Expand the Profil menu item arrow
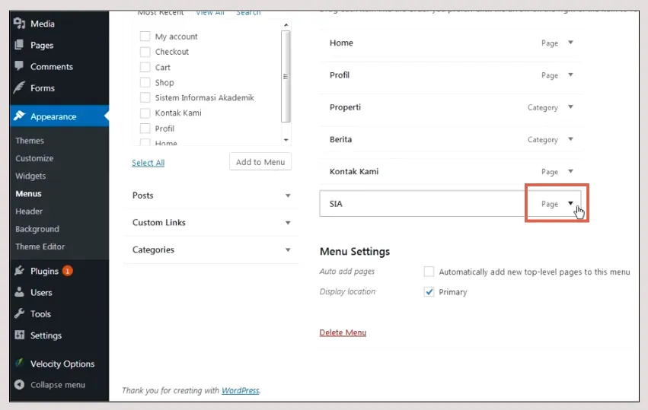 click(x=570, y=75)
